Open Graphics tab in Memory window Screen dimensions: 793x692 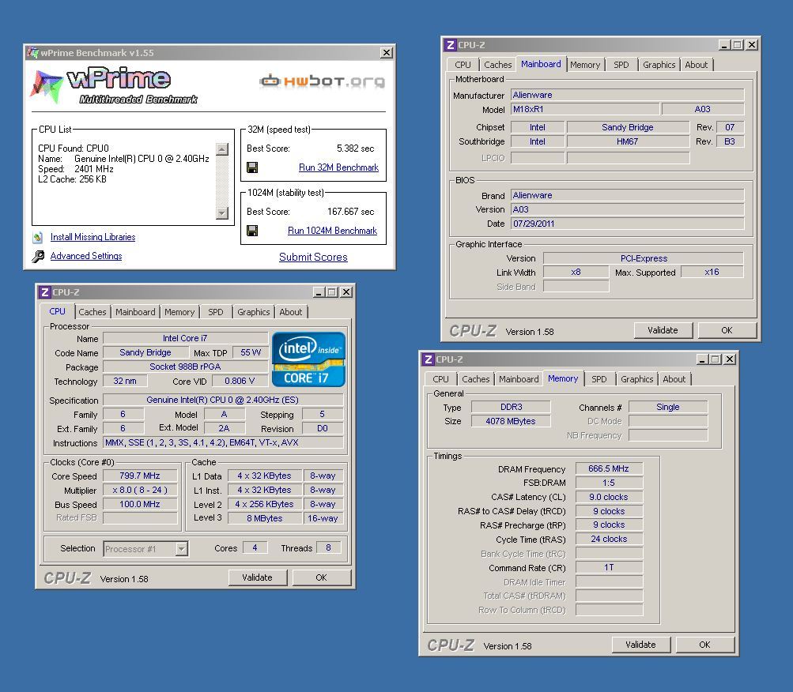pos(636,379)
